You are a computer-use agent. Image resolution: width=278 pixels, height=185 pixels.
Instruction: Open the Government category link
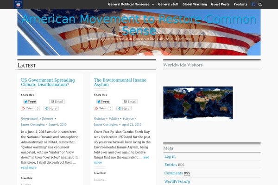[30, 118]
